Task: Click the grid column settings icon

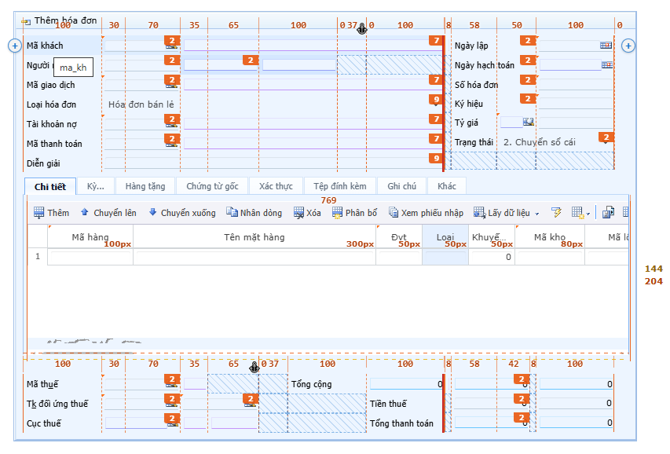Action: 577,212
